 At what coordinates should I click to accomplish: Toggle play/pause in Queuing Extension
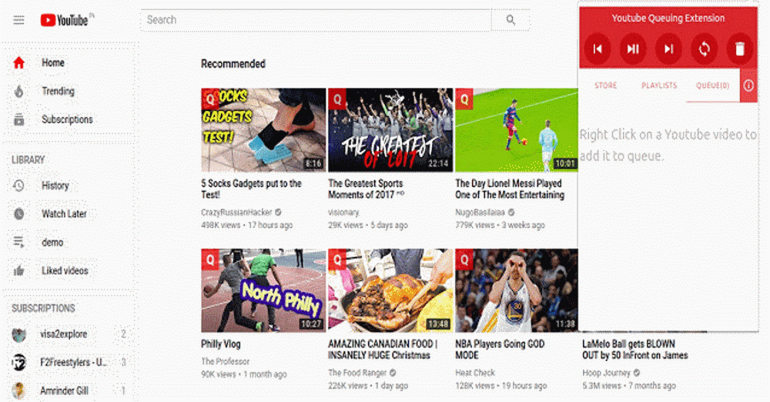tap(633, 49)
